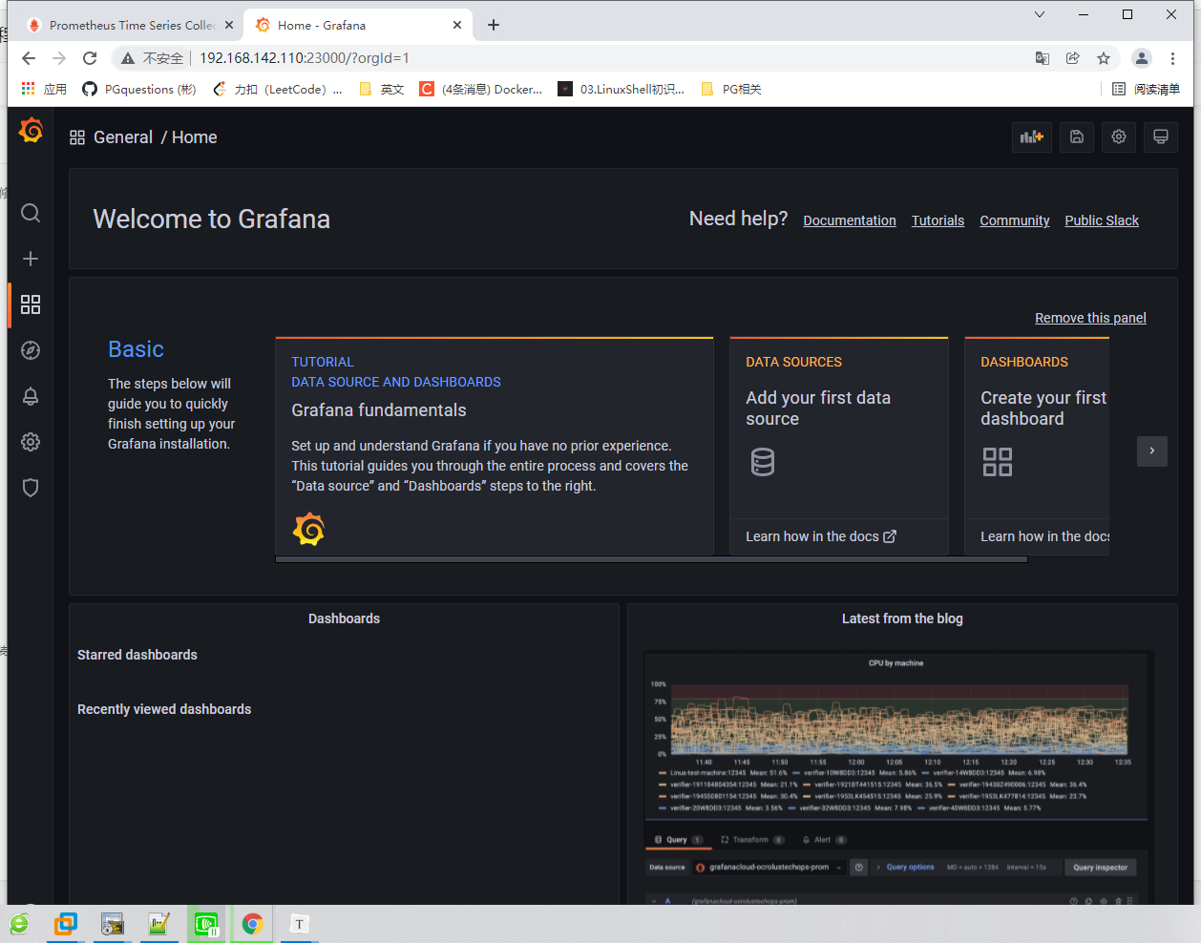Click the Cycle view mode monitor icon
This screenshot has height=943, width=1201.
coord(1161,137)
